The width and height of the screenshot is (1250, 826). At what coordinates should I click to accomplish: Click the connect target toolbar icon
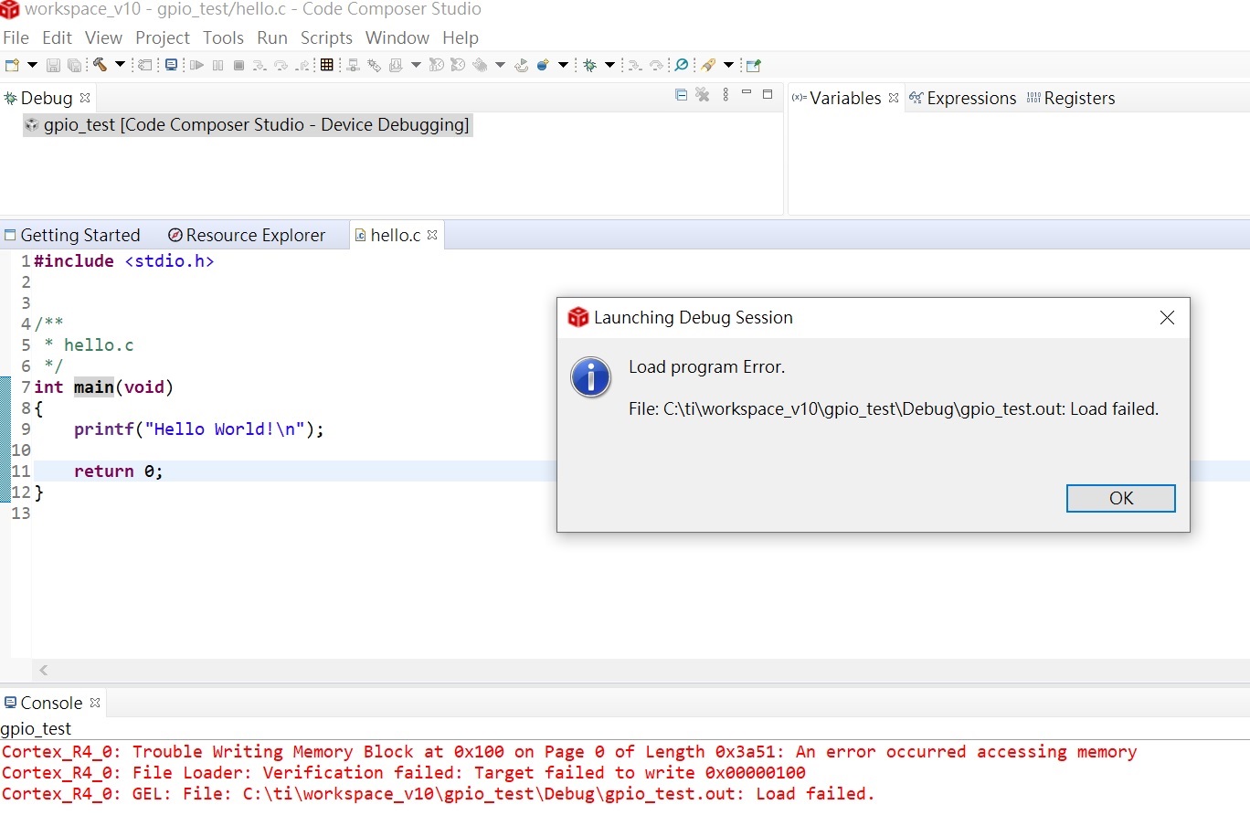[354, 65]
